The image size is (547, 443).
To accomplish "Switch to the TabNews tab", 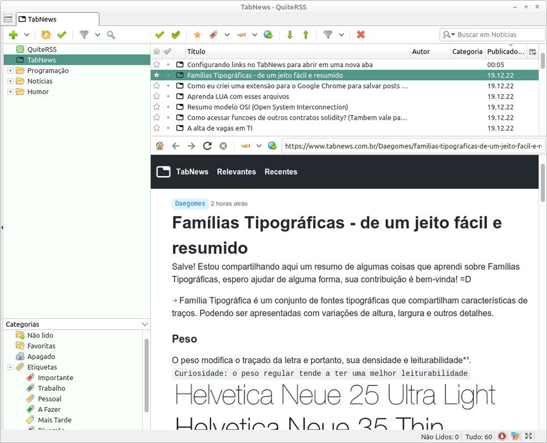I will [x=58, y=19].
